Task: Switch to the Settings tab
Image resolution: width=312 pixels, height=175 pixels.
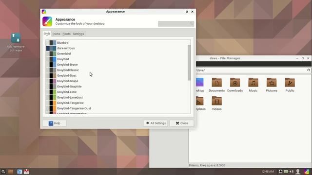Action: [x=78, y=34]
